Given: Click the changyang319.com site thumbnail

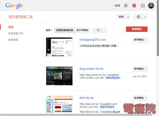Looking at the screenshot, I should point(59,47).
